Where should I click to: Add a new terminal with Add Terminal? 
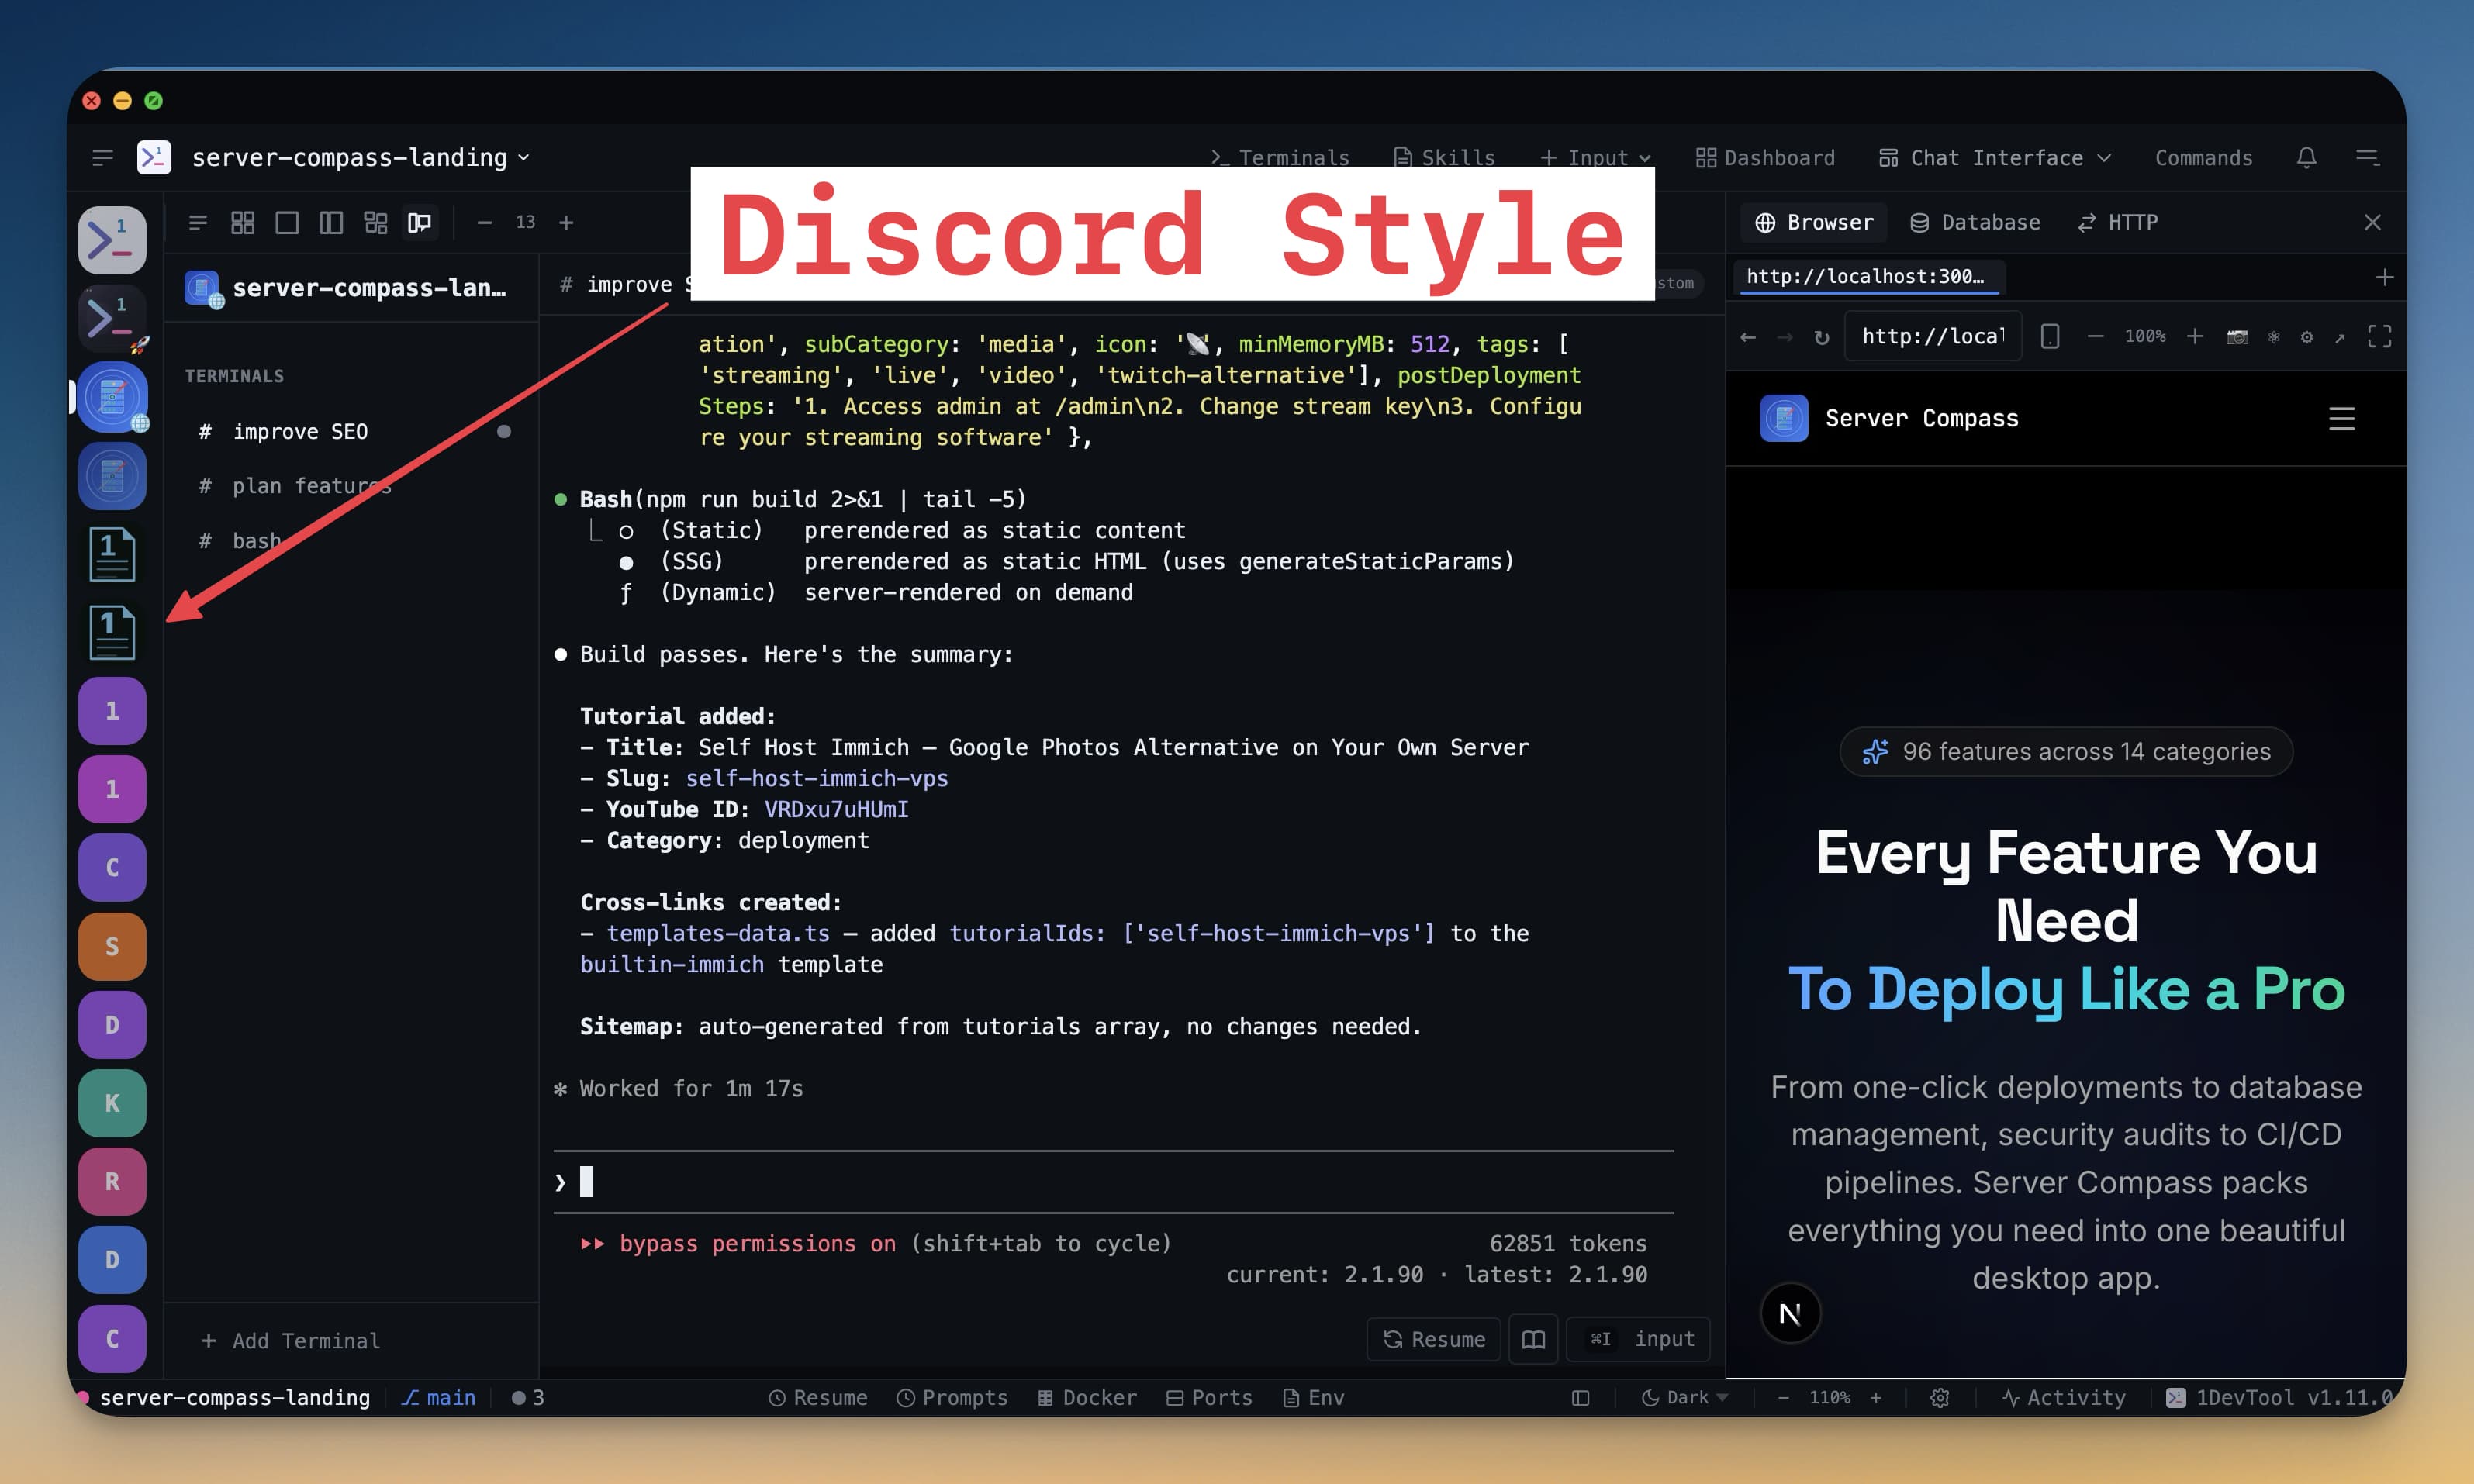pyautogui.click(x=290, y=1340)
